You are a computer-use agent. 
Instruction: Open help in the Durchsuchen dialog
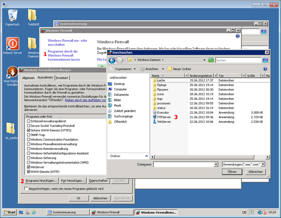pos(265,69)
